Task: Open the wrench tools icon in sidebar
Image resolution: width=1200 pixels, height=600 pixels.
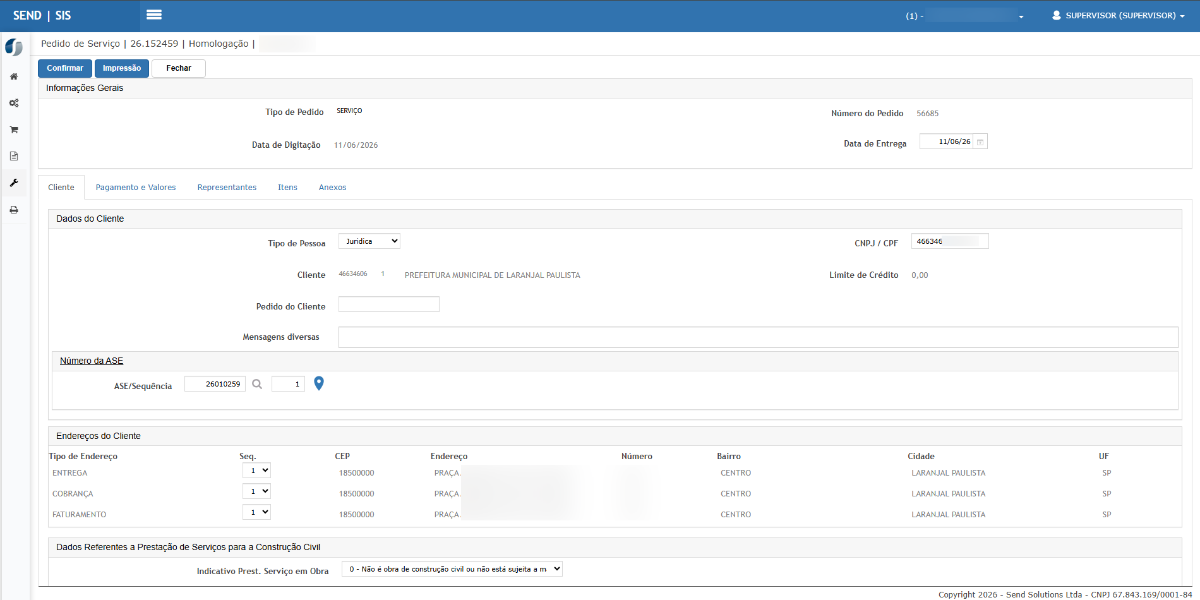Action: [x=14, y=183]
